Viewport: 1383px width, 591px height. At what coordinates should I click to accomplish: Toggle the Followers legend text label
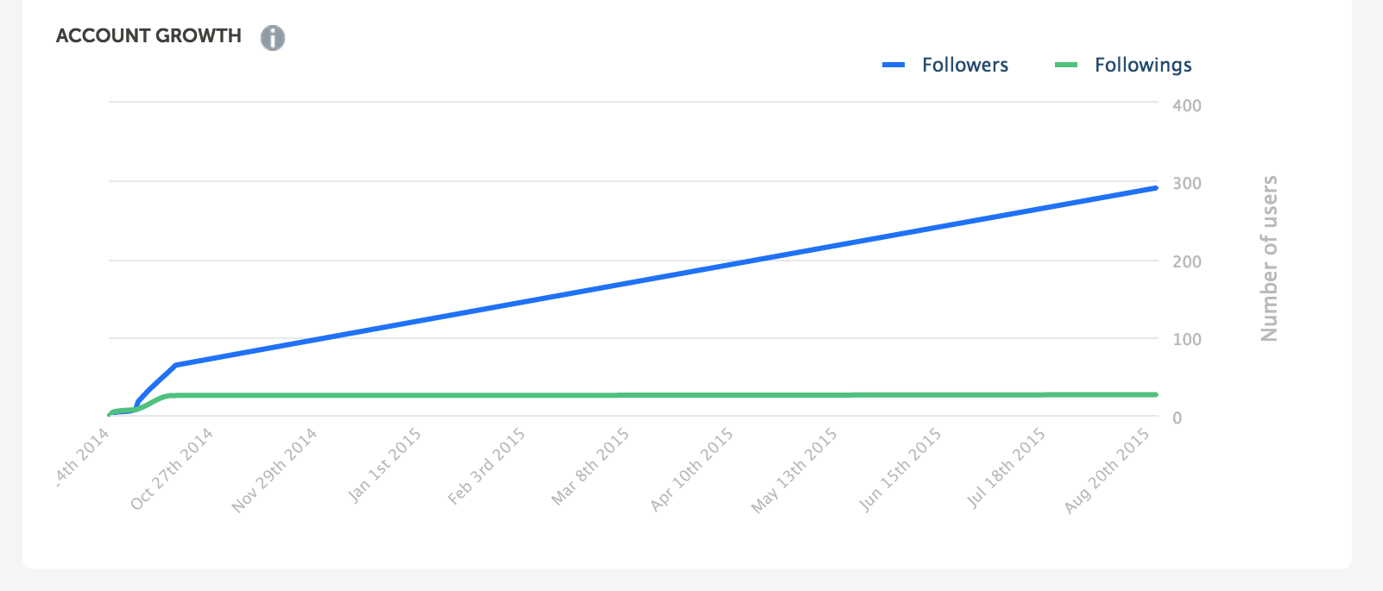tap(964, 66)
